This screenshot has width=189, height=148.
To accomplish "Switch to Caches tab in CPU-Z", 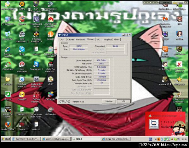I will 71,39.
